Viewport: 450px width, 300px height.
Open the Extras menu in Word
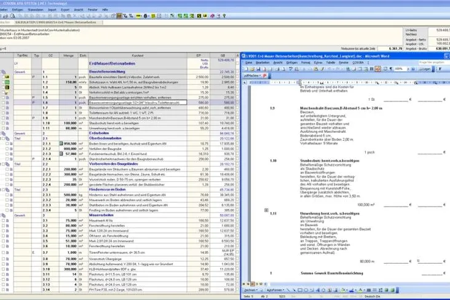318,62
